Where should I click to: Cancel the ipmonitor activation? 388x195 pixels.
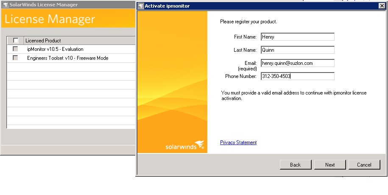pos(364,165)
